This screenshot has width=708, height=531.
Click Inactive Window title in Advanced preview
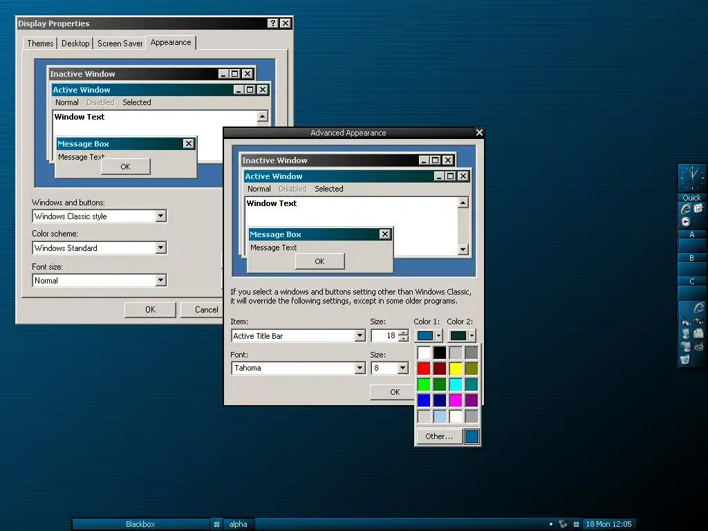274,160
